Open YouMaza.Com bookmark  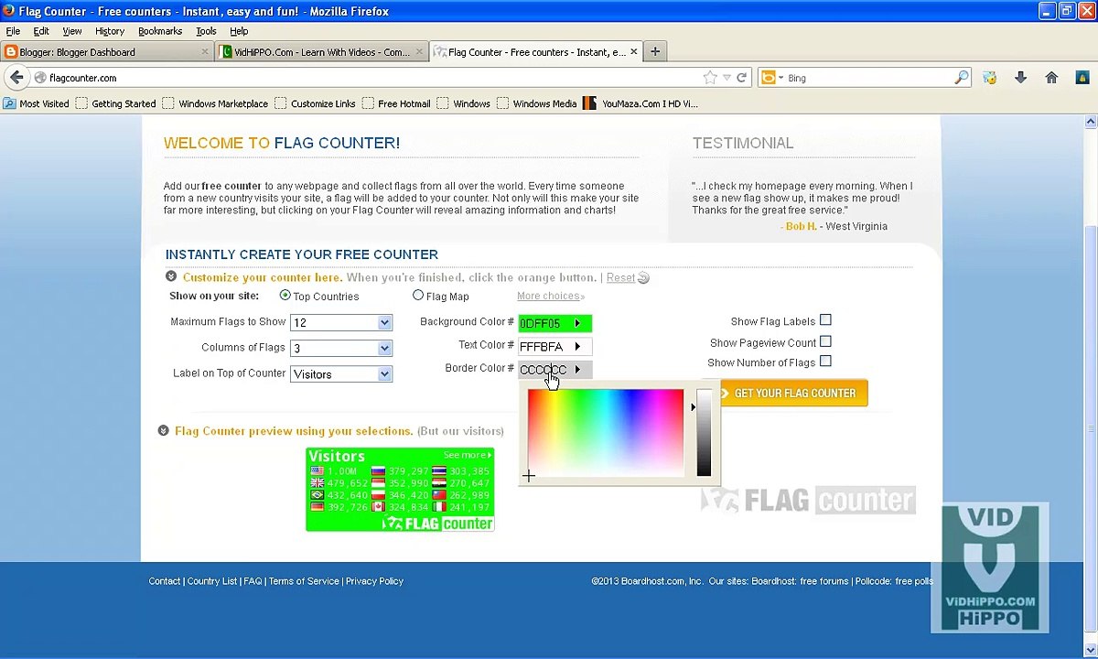point(640,103)
